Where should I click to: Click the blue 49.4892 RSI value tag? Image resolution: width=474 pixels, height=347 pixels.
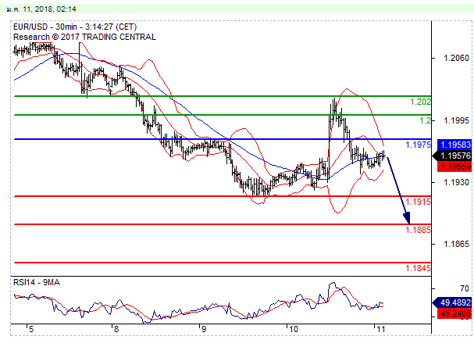point(453,302)
